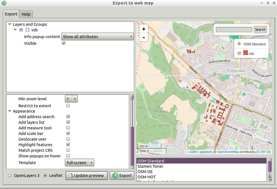
Task: Open the Help tab
Action: (x=26, y=14)
